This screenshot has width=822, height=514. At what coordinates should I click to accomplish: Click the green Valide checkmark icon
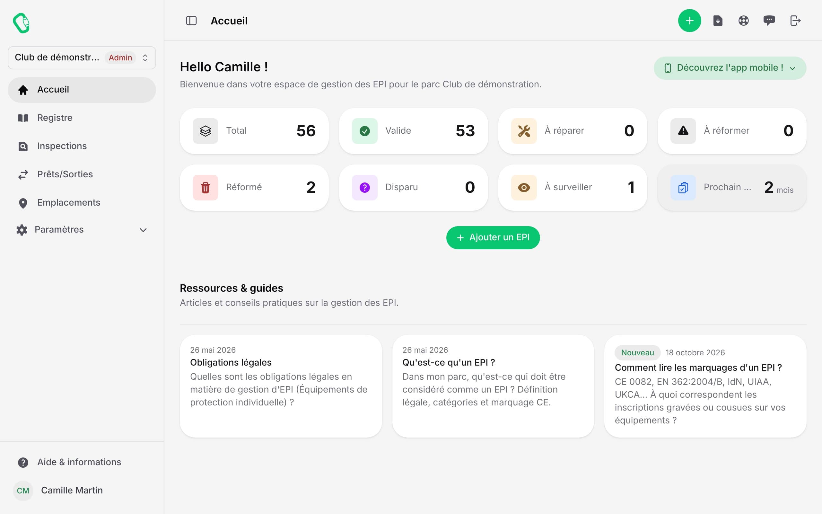(x=364, y=131)
